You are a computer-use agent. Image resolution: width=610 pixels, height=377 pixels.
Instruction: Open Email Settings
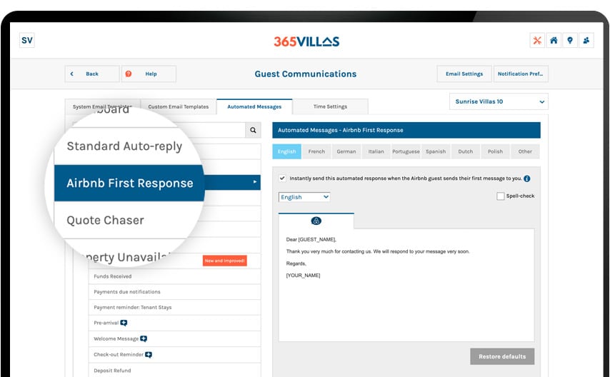(x=464, y=74)
